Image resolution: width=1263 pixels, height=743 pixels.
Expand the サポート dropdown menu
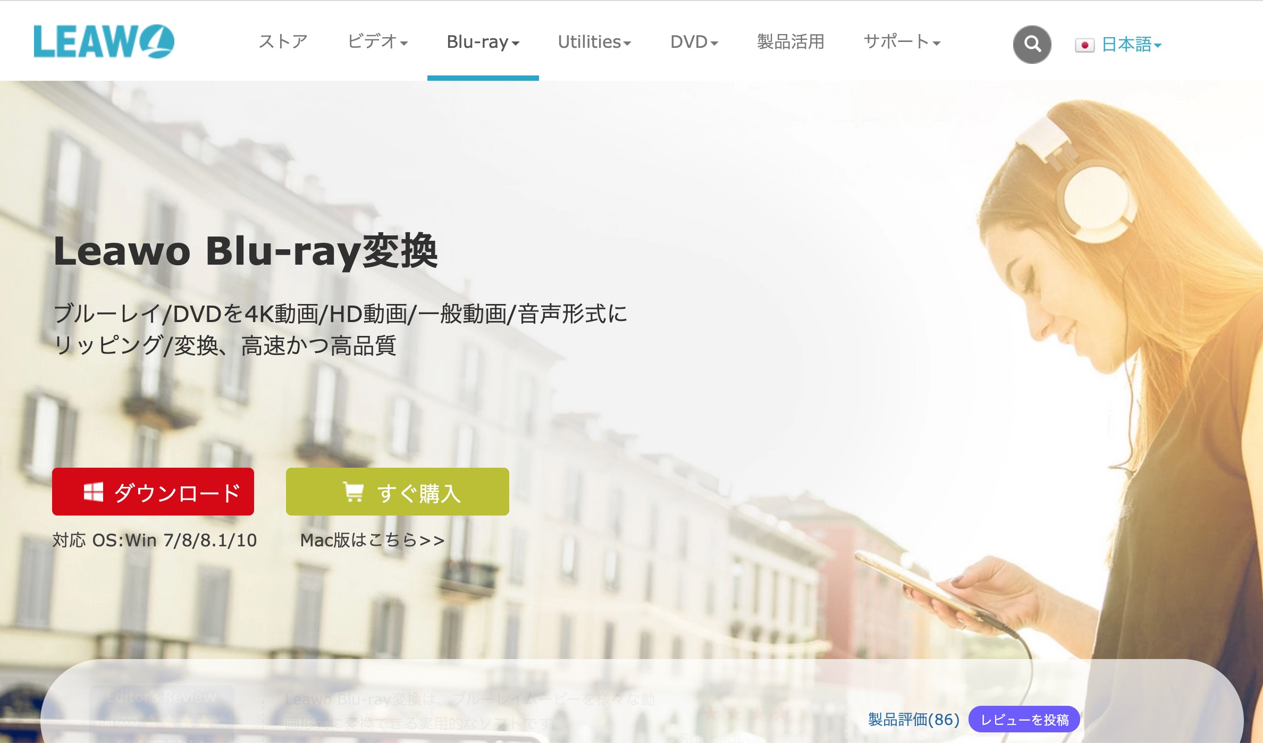(x=902, y=41)
